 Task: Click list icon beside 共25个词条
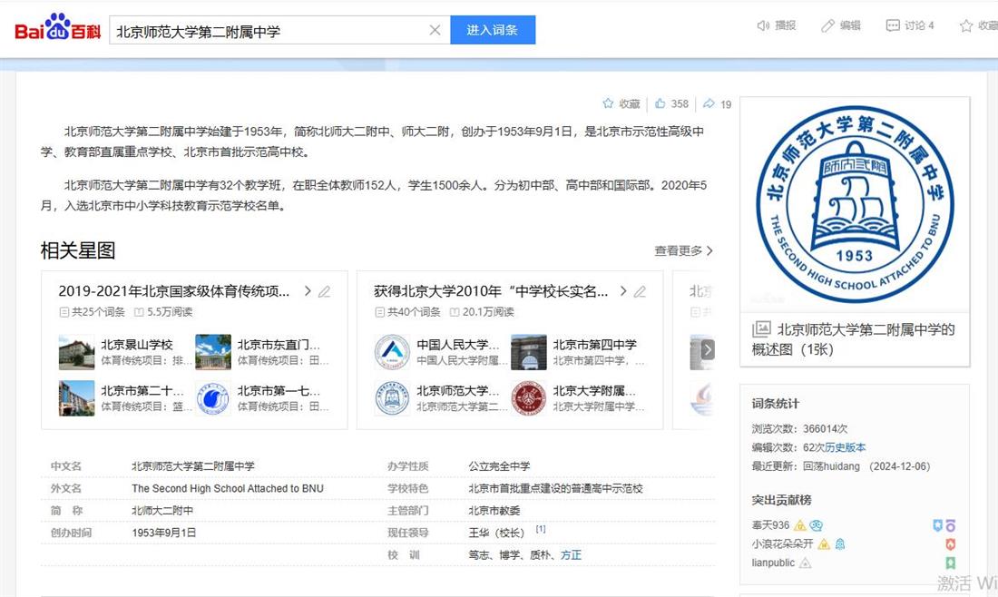pos(64,312)
